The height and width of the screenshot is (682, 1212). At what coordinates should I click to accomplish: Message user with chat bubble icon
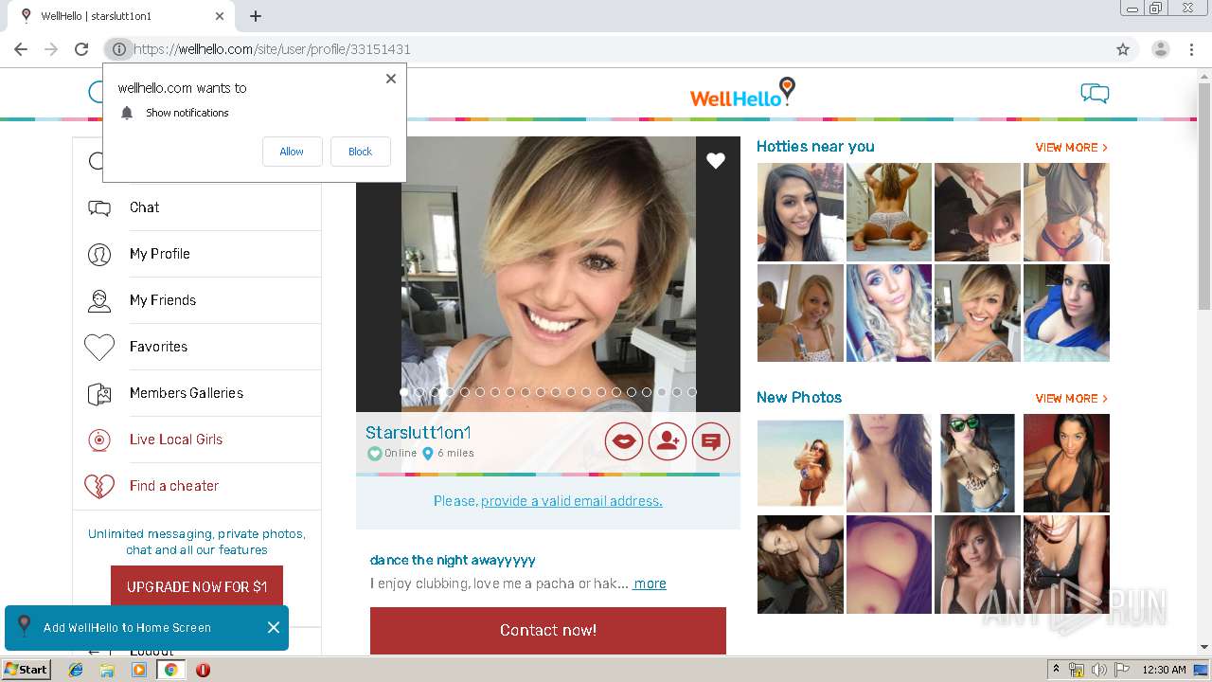[x=711, y=441]
